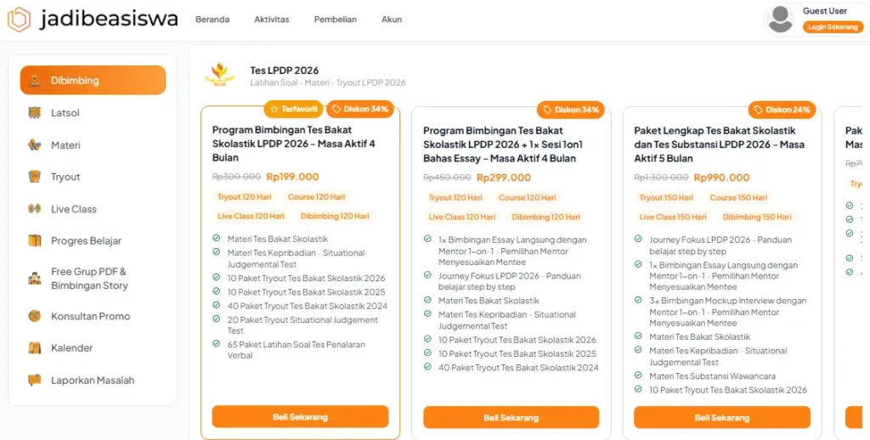
Task: Click the Dibimbing sidebar icon
Action: point(34,81)
